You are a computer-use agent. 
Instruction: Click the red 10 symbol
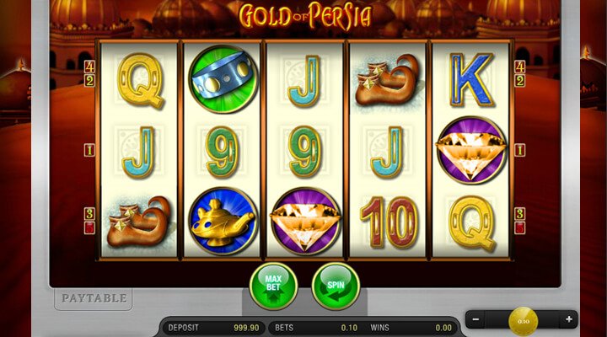tap(389, 222)
